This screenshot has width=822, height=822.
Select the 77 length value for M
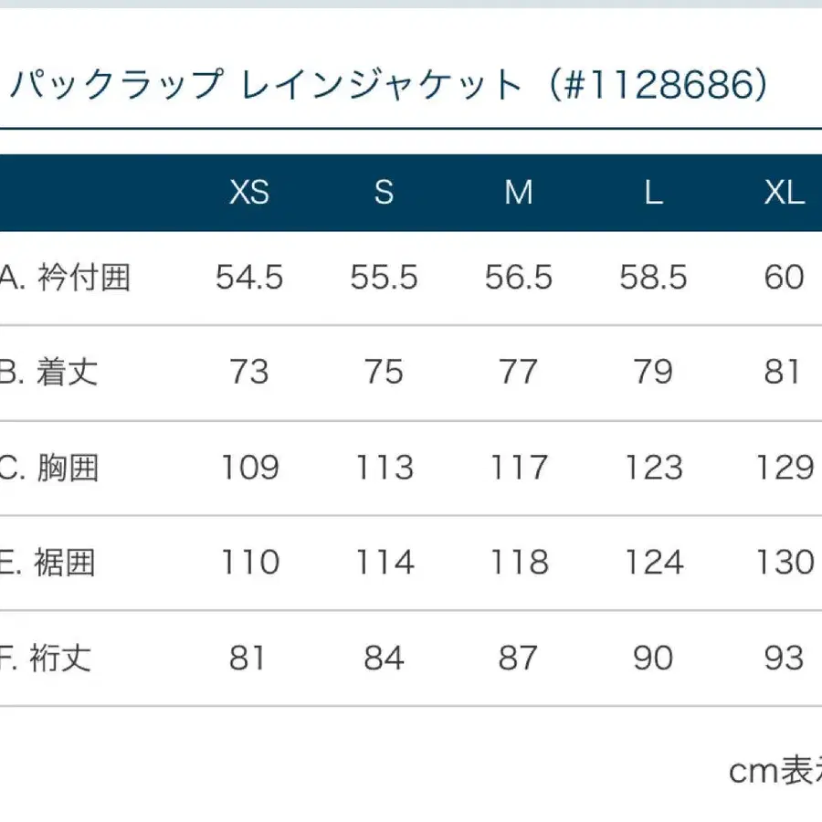coord(519,373)
